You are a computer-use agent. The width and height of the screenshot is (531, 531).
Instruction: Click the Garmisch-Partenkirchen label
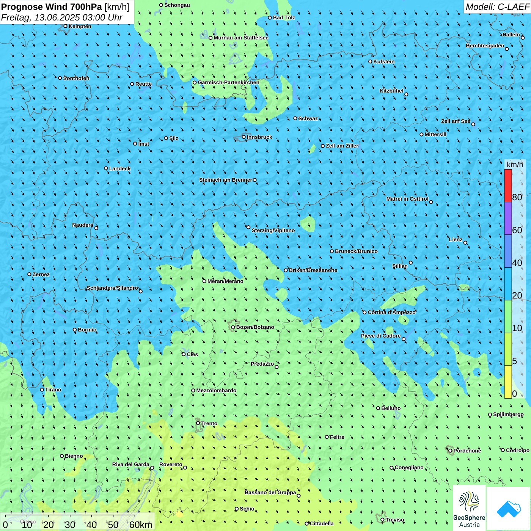pyautogui.click(x=229, y=82)
